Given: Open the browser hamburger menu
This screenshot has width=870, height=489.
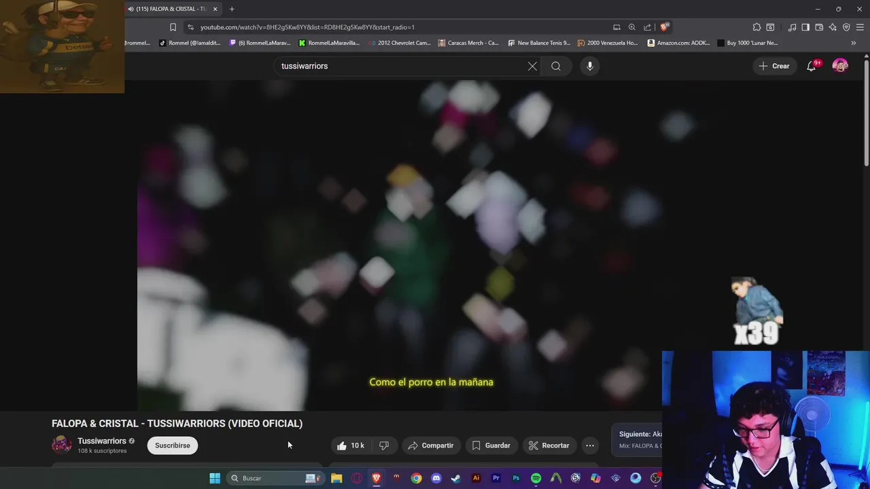Looking at the screenshot, I should pyautogui.click(x=860, y=27).
